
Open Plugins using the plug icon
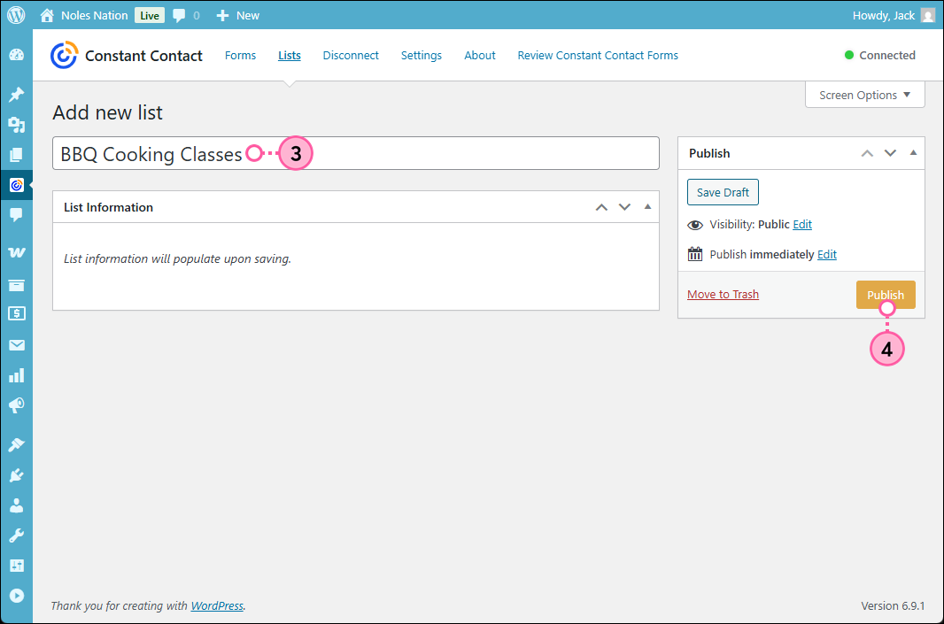point(16,475)
